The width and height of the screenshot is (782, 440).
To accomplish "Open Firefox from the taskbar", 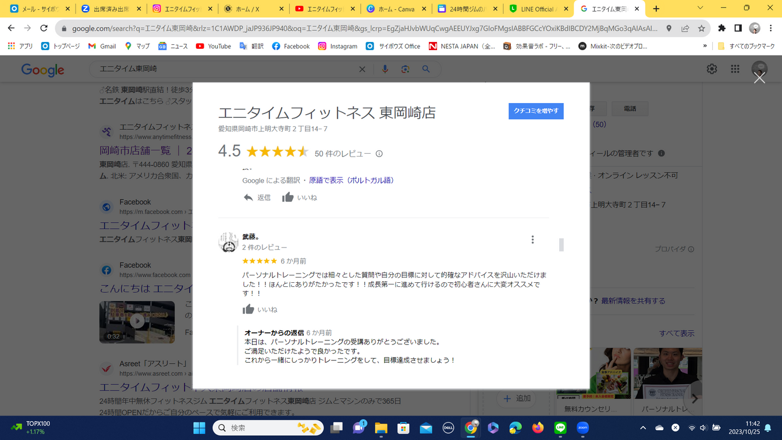I will pyautogui.click(x=538, y=428).
